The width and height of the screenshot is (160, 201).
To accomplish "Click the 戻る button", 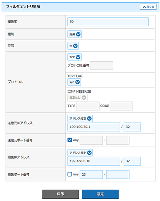I will coord(60,194).
